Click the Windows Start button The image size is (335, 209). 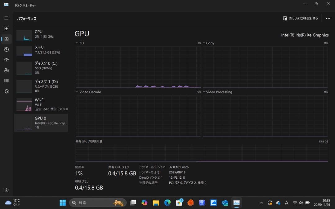click(x=62, y=202)
